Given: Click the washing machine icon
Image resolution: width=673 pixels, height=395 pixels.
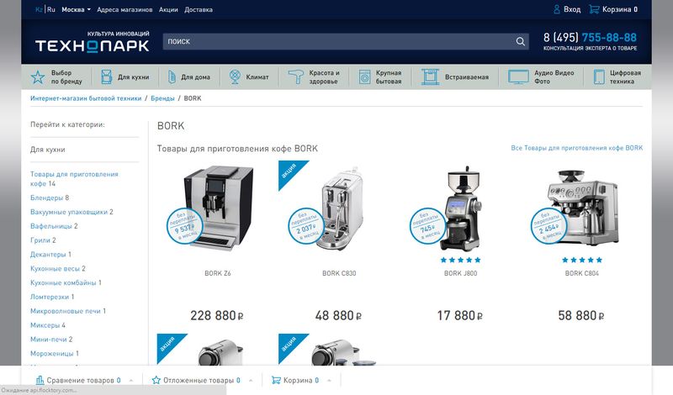Looking at the screenshot, I should [365, 77].
